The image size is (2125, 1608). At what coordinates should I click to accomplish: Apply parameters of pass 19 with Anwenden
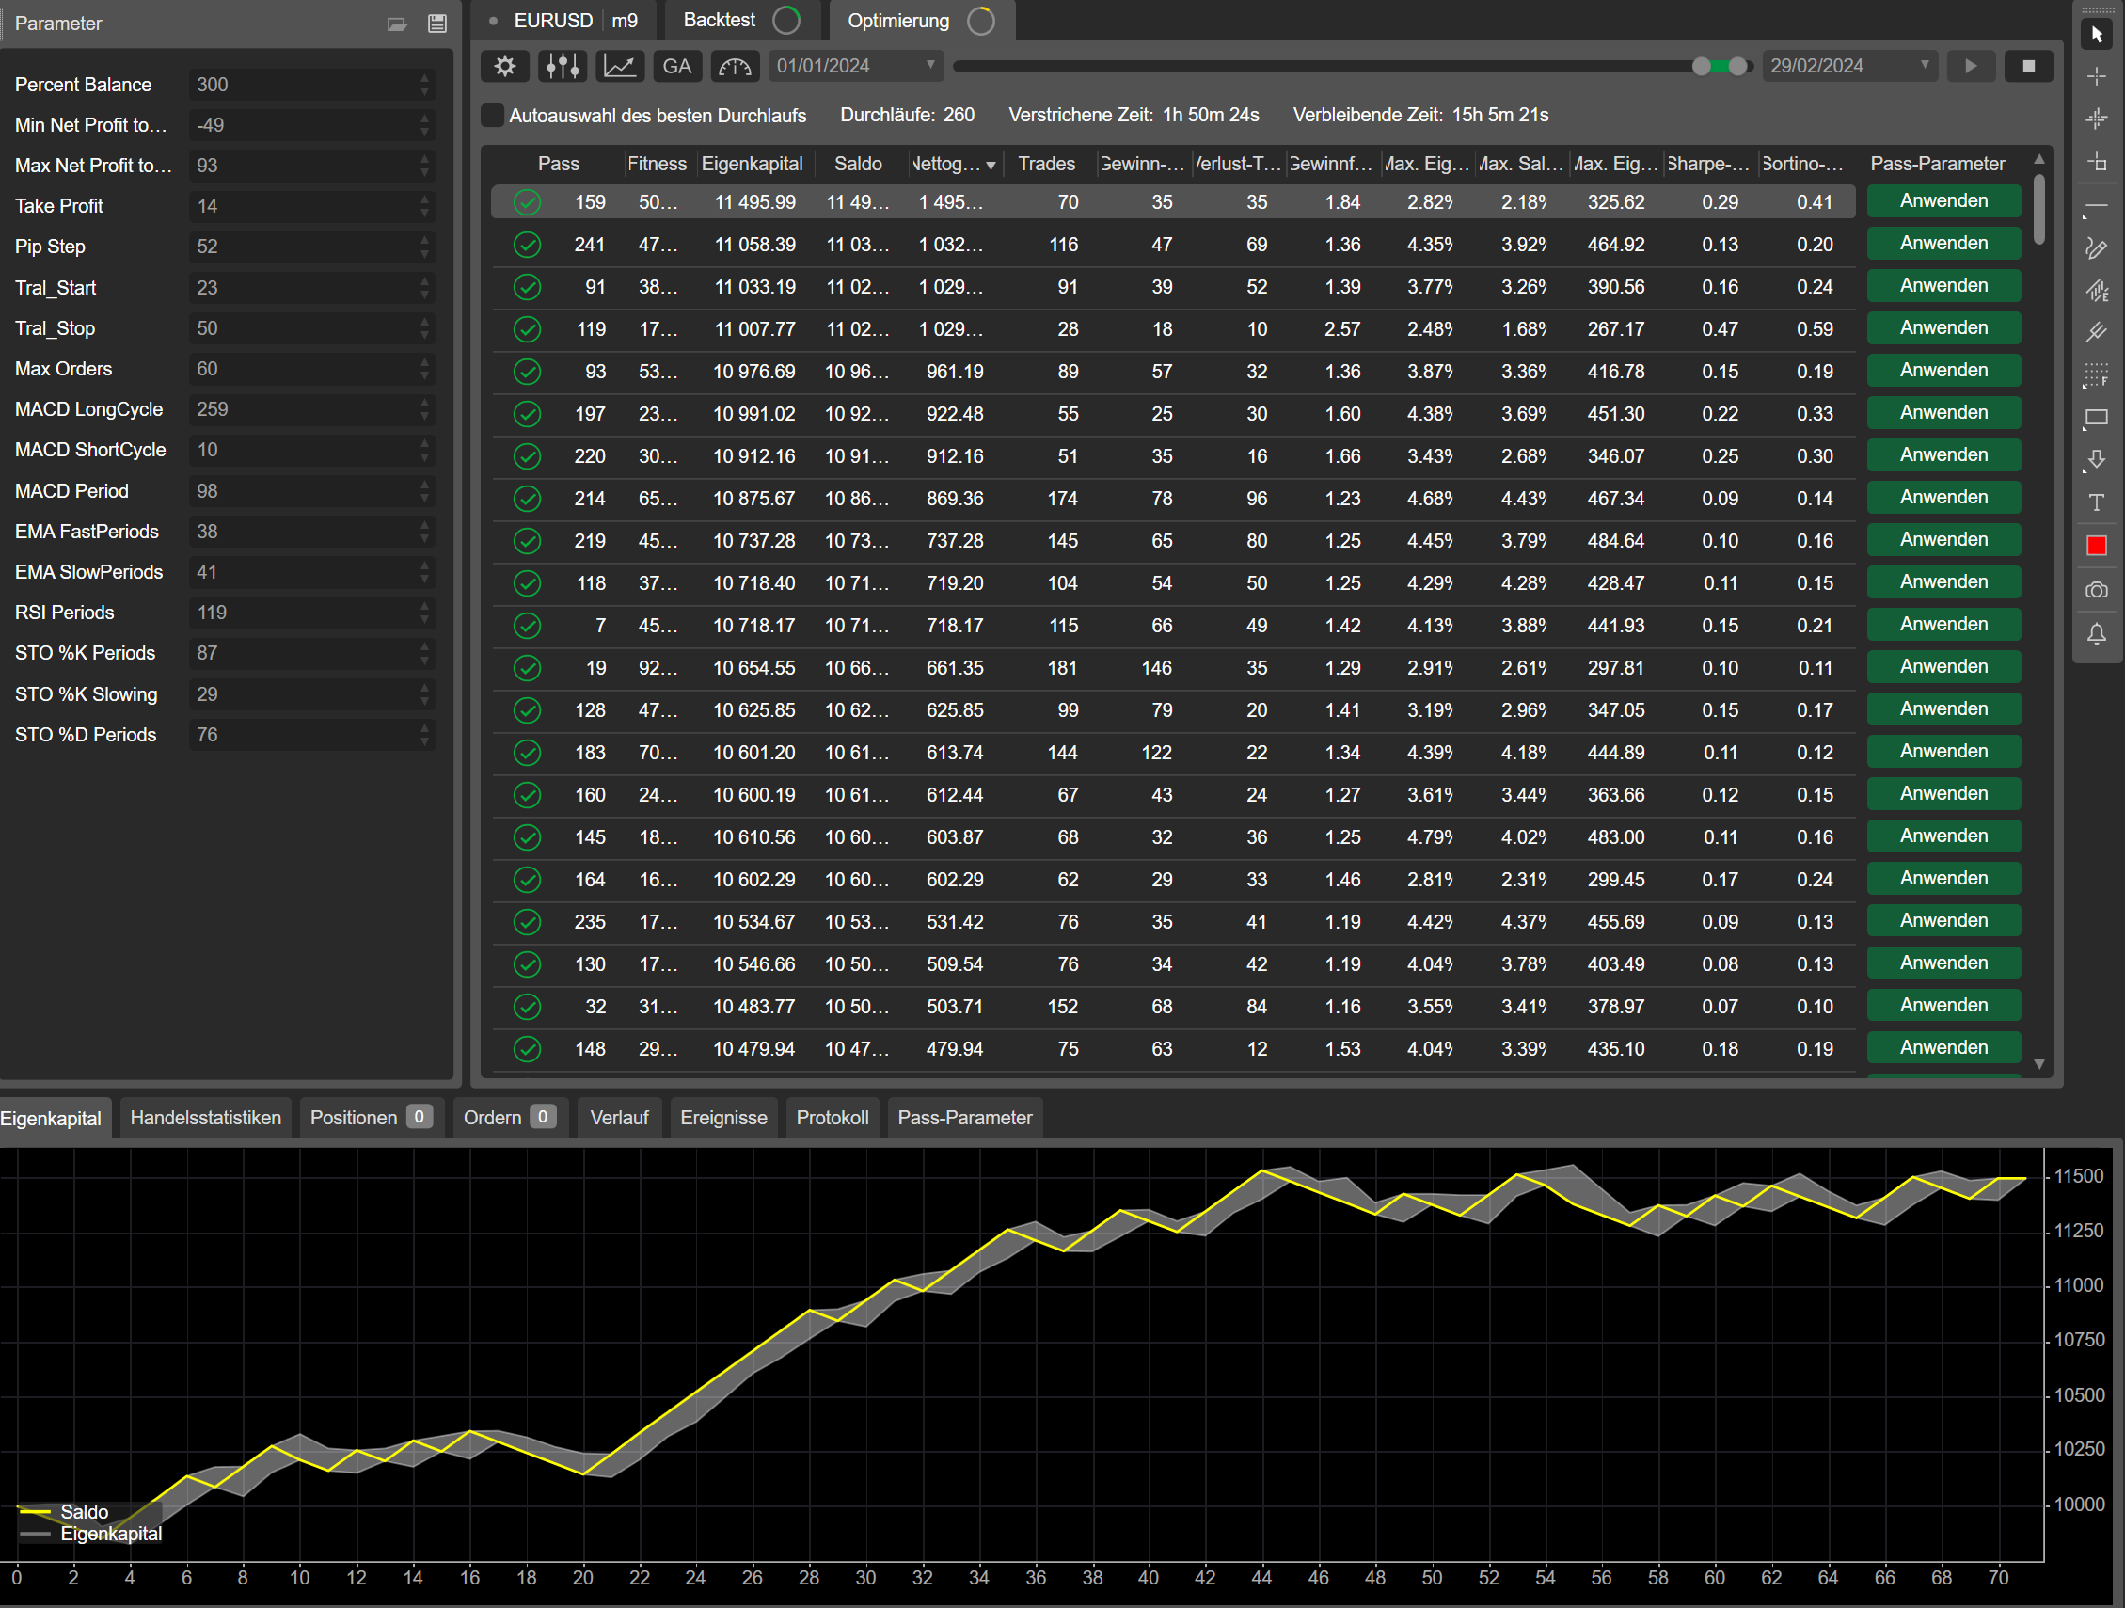pos(1943,666)
